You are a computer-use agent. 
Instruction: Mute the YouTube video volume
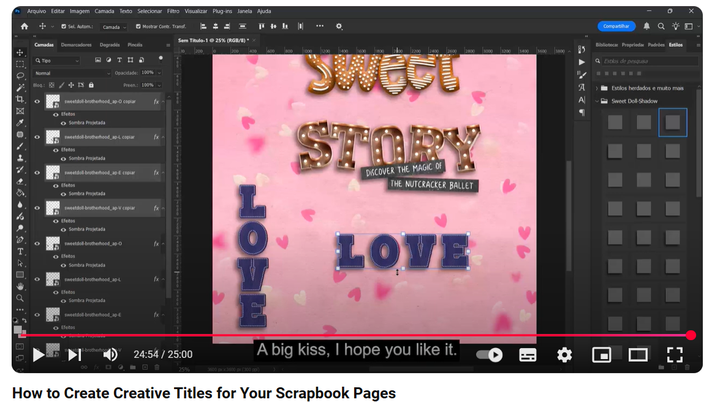(x=110, y=355)
